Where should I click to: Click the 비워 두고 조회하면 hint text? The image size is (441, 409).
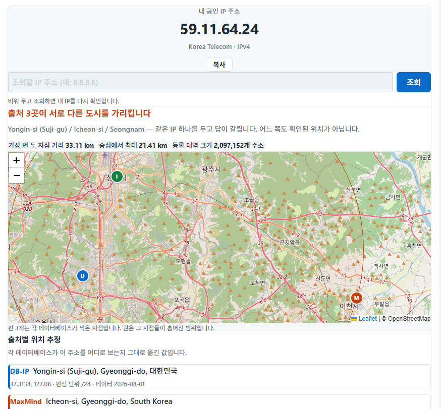64,101
